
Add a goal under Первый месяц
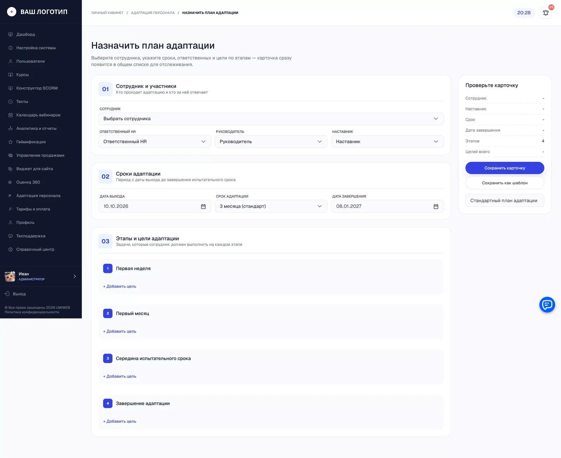[x=120, y=331]
